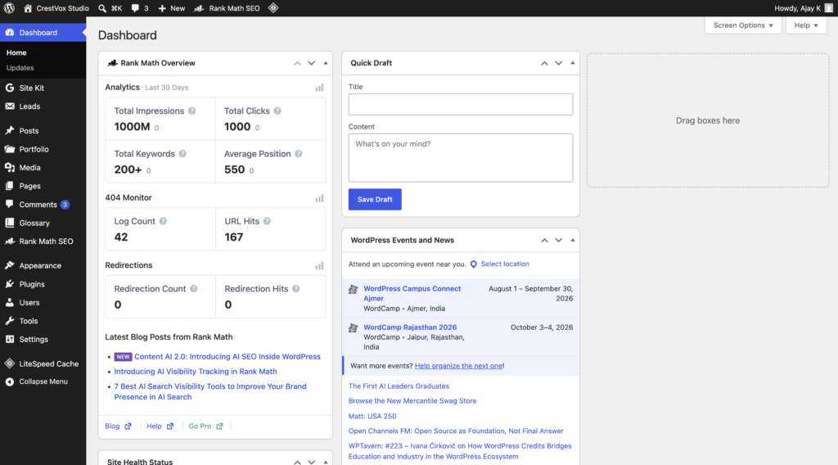Image resolution: width=838 pixels, height=465 pixels.
Task: Open CrestVox Studio site link
Action: [56, 8]
